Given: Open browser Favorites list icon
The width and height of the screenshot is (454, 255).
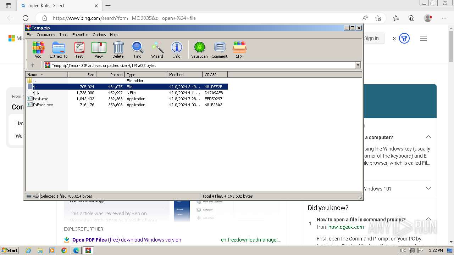Looking at the screenshot, I should pyautogui.click(x=396, y=18).
